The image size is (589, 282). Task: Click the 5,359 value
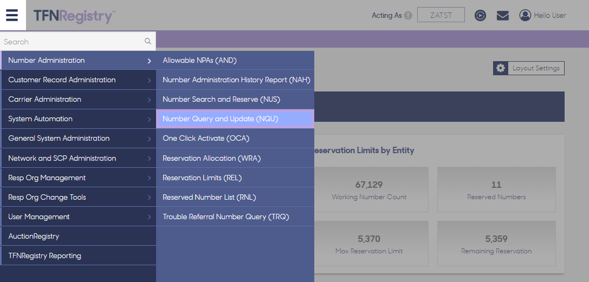tap(496, 239)
